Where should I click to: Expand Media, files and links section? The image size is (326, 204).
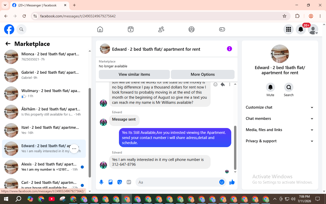[x=280, y=130]
